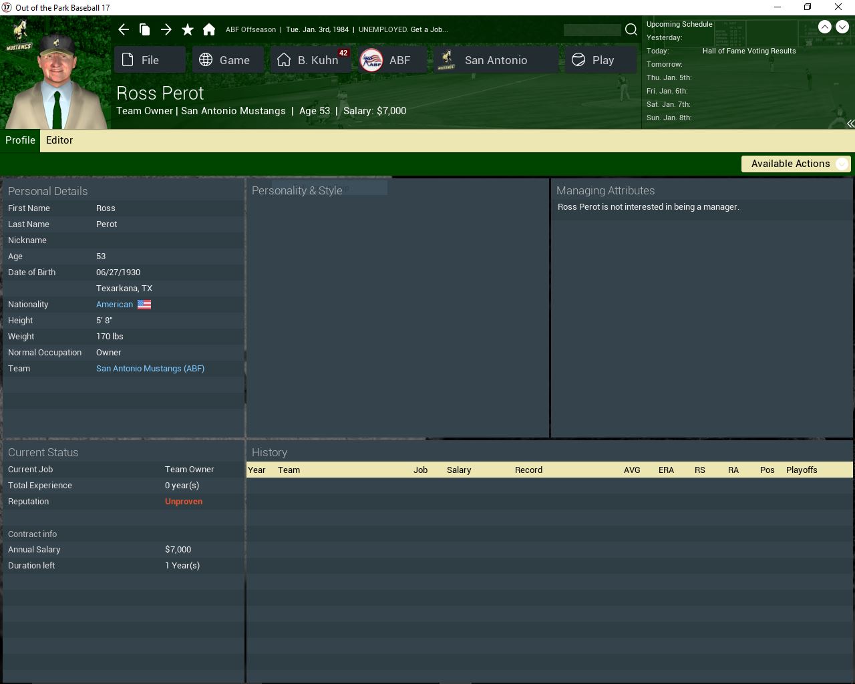Bookmark page with the star icon
Screen dimensions: 855x684
point(188,29)
